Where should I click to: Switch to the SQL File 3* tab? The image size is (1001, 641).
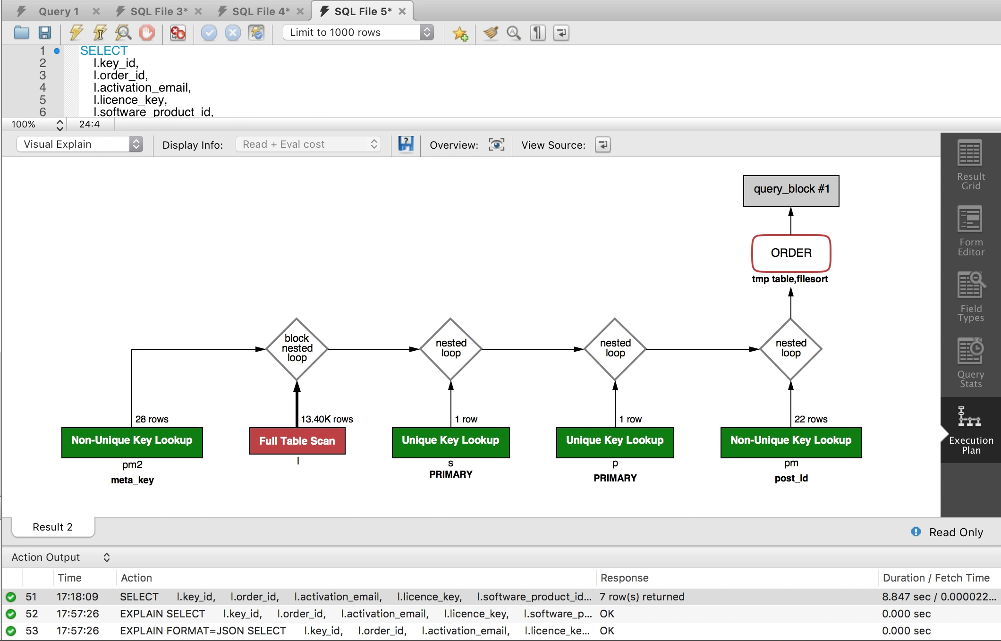coord(159,11)
